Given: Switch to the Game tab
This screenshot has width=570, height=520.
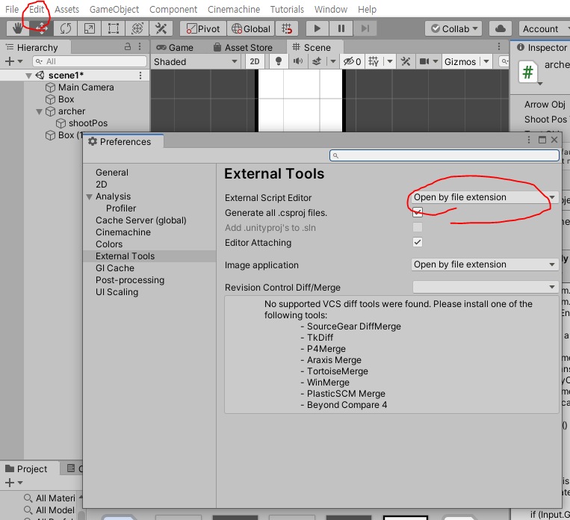Looking at the screenshot, I should tap(175, 48).
